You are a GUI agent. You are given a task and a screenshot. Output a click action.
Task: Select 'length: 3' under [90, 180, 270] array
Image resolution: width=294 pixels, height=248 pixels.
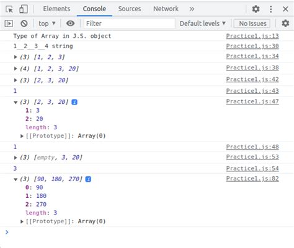tap(41, 213)
